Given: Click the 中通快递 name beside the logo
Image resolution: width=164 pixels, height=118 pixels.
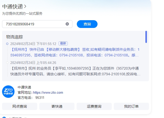Looking at the screenshot, I should [x=24, y=87].
